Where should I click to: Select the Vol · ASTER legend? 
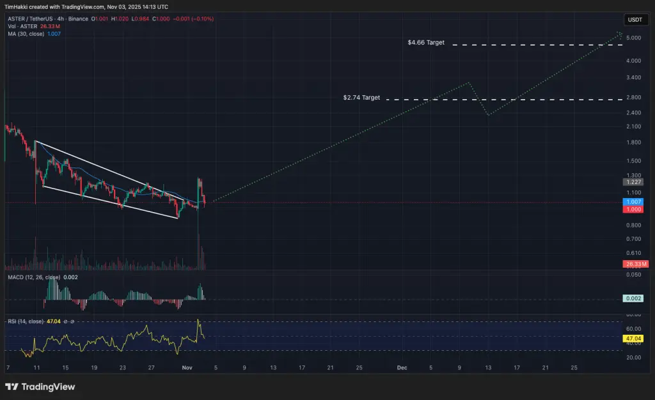pos(22,26)
